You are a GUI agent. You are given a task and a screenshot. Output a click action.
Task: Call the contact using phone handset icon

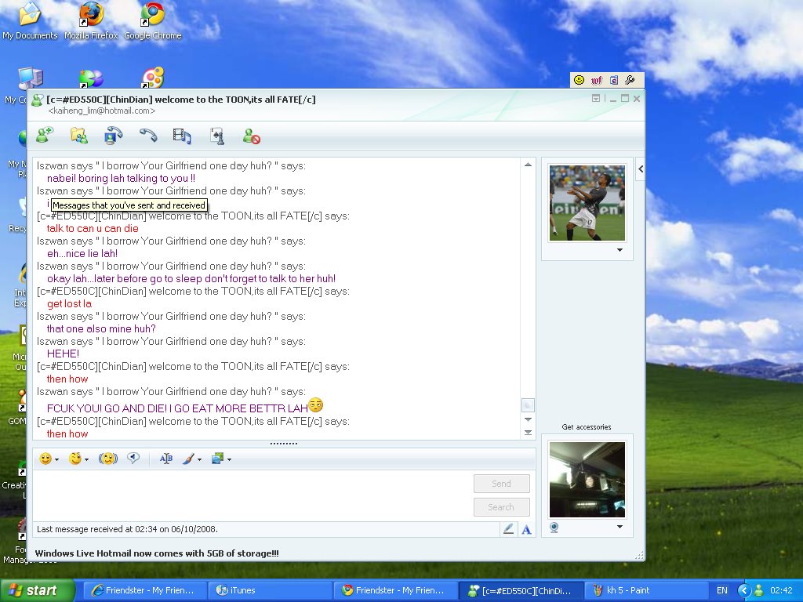click(148, 136)
